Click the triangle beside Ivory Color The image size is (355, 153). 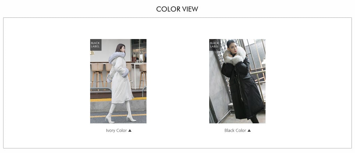130,130
